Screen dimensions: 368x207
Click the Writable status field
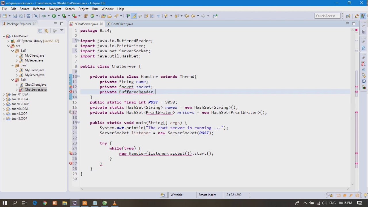pyautogui.click(x=177, y=195)
